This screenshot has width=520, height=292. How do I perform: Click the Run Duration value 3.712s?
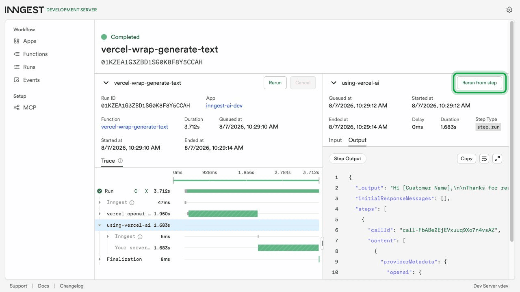(x=192, y=127)
